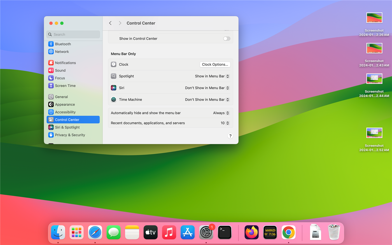Click the Search field in Settings

[73, 34]
